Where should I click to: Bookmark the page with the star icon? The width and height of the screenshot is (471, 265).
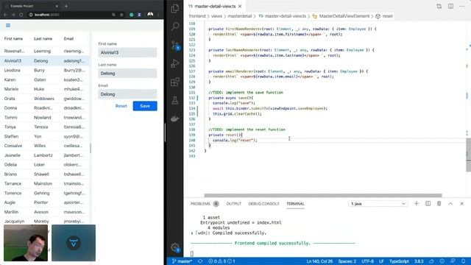coord(121,15)
